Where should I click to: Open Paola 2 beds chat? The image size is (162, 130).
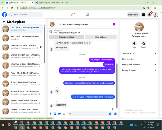point(22,74)
